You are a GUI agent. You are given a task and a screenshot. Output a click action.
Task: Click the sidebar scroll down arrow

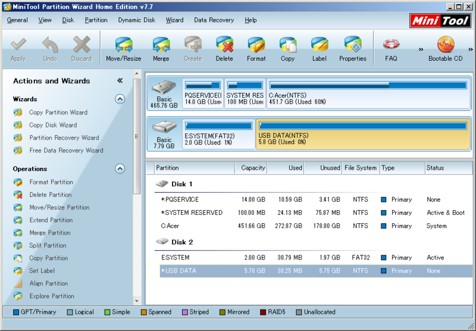137,301
